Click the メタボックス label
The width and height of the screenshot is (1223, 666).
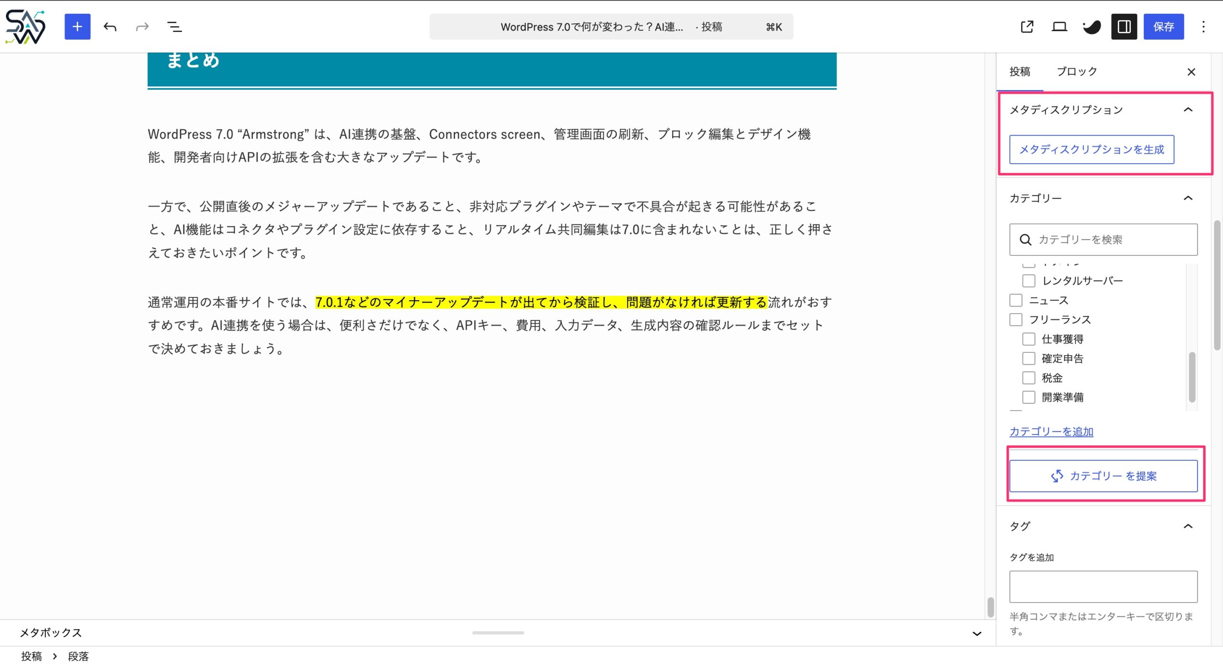(x=51, y=633)
